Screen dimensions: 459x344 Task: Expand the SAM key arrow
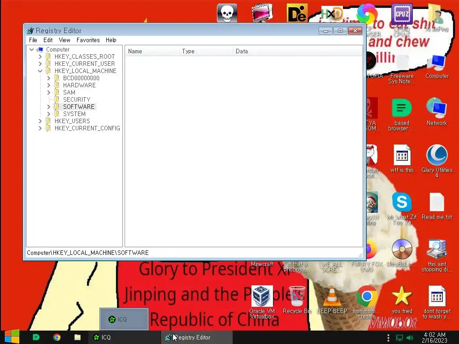click(x=48, y=92)
